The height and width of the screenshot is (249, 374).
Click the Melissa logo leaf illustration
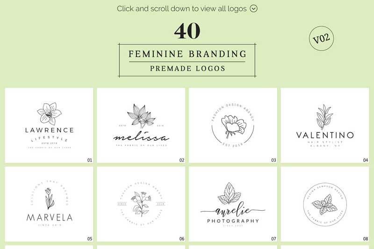click(x=141, y=117)
